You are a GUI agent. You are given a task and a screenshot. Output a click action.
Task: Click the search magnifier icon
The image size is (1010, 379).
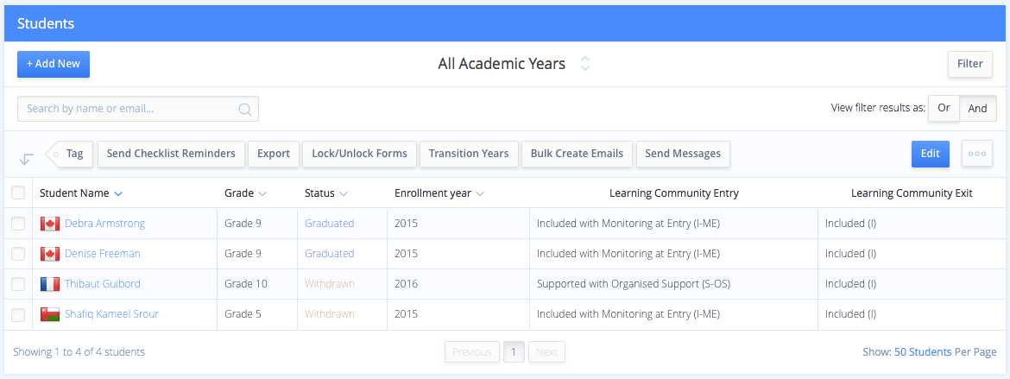click(244, 110)
